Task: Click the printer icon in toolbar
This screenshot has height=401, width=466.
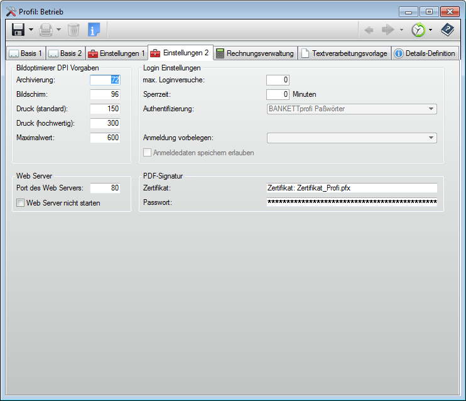Action: pyautogui.click(x=46, y=30)
